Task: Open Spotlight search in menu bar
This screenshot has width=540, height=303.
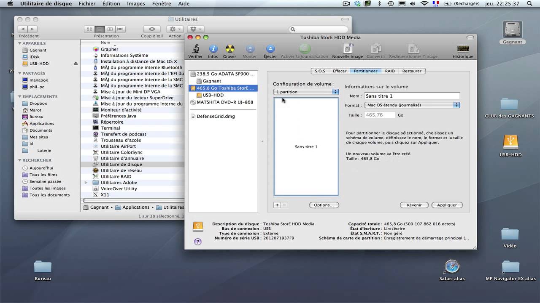Action: [x=529, y=3]
